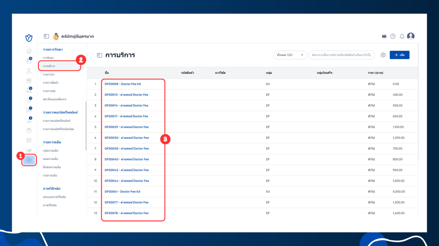
Task: Click the blue + เพิ่ม add button
Action: 399,55
